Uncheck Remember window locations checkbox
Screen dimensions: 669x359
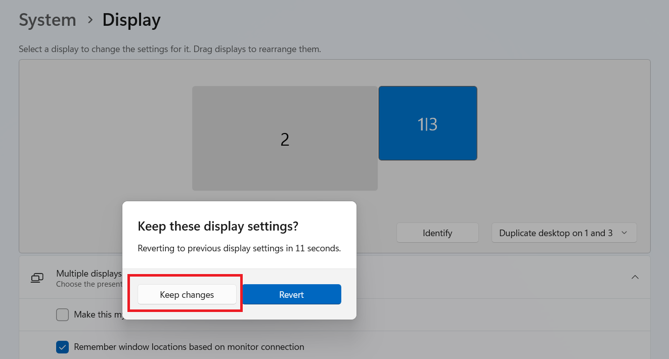tap(63, 347)
